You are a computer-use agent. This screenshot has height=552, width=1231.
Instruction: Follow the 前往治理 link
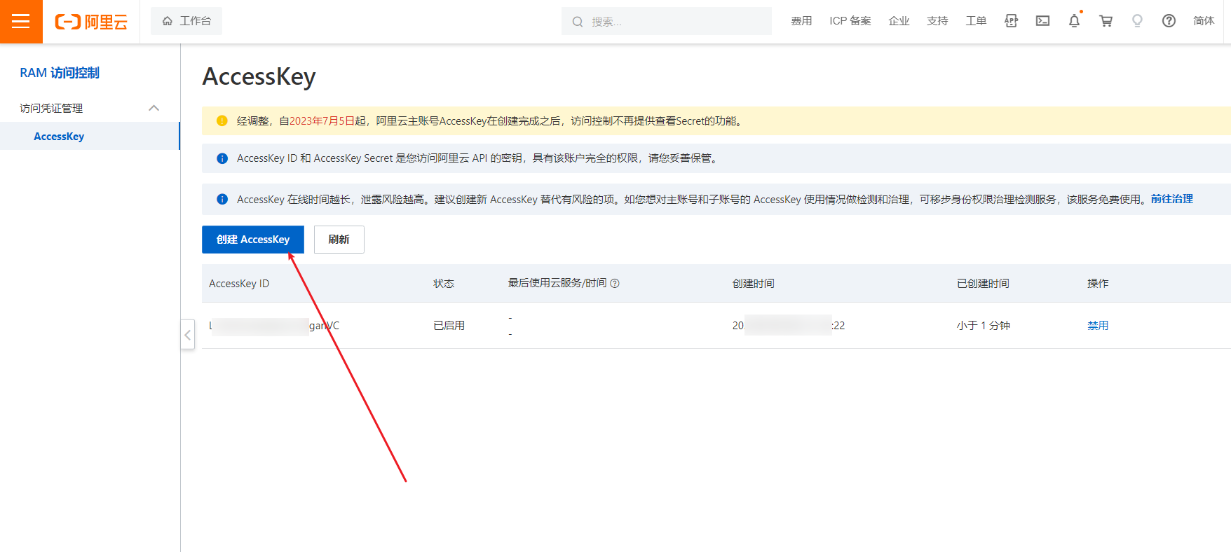pyautogui.click(x=1172, y=199)
